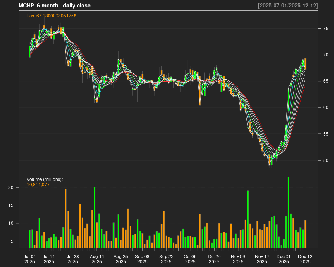
Task: Click the last candlestick near price 67
Action: coord(305,64)
